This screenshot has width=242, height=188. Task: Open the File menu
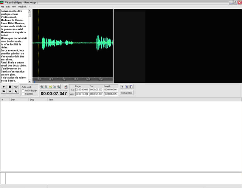[x=3, y=7]
